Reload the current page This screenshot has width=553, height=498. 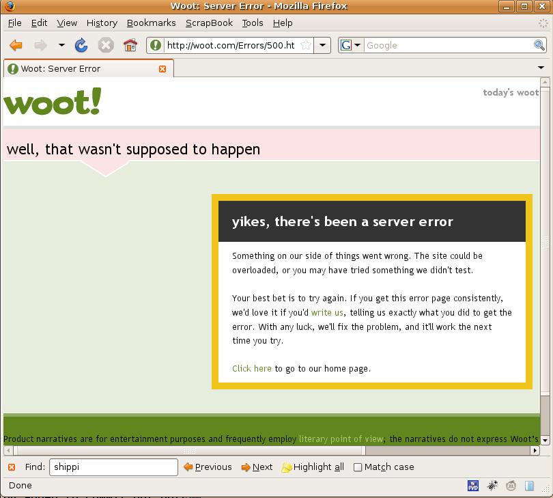(x=81, y=46)
